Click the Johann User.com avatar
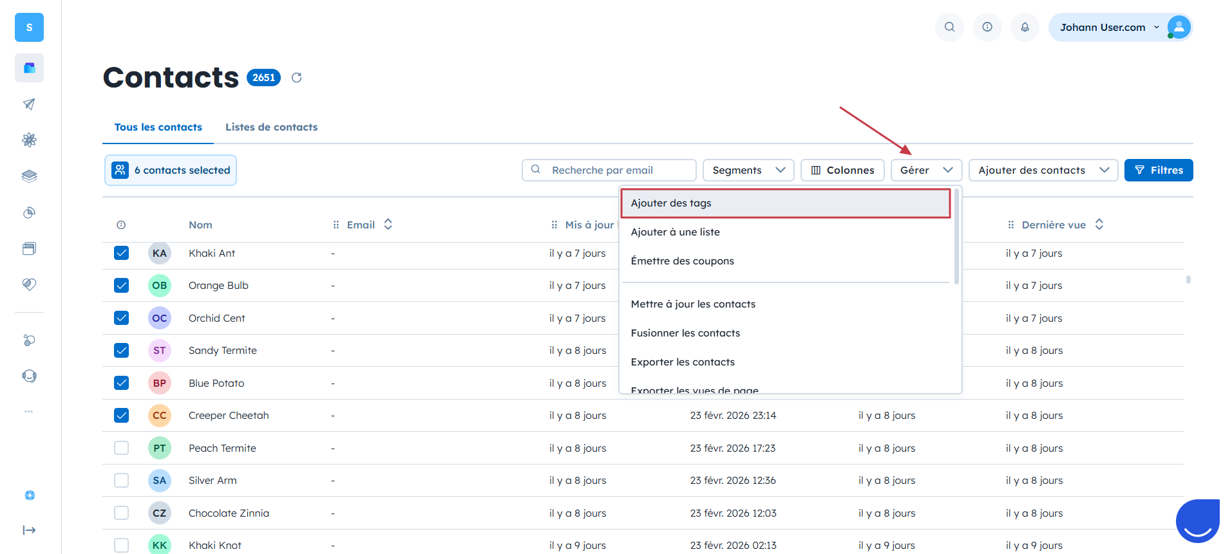The image size is (1232, 554). [x=1179, y=27]
